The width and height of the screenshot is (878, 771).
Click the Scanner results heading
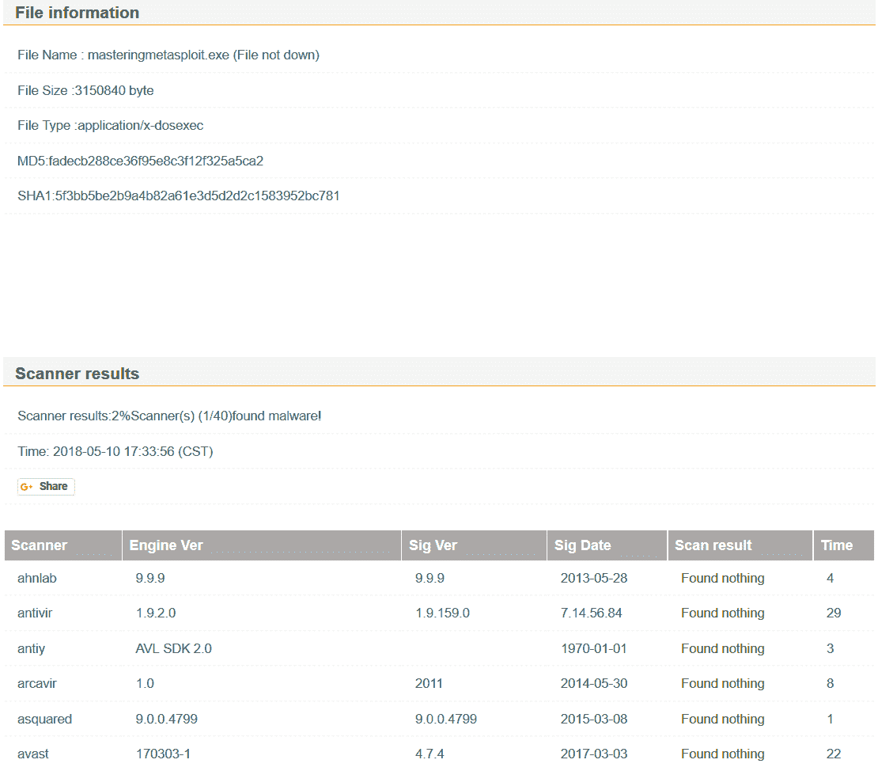[x=78, y=374]
